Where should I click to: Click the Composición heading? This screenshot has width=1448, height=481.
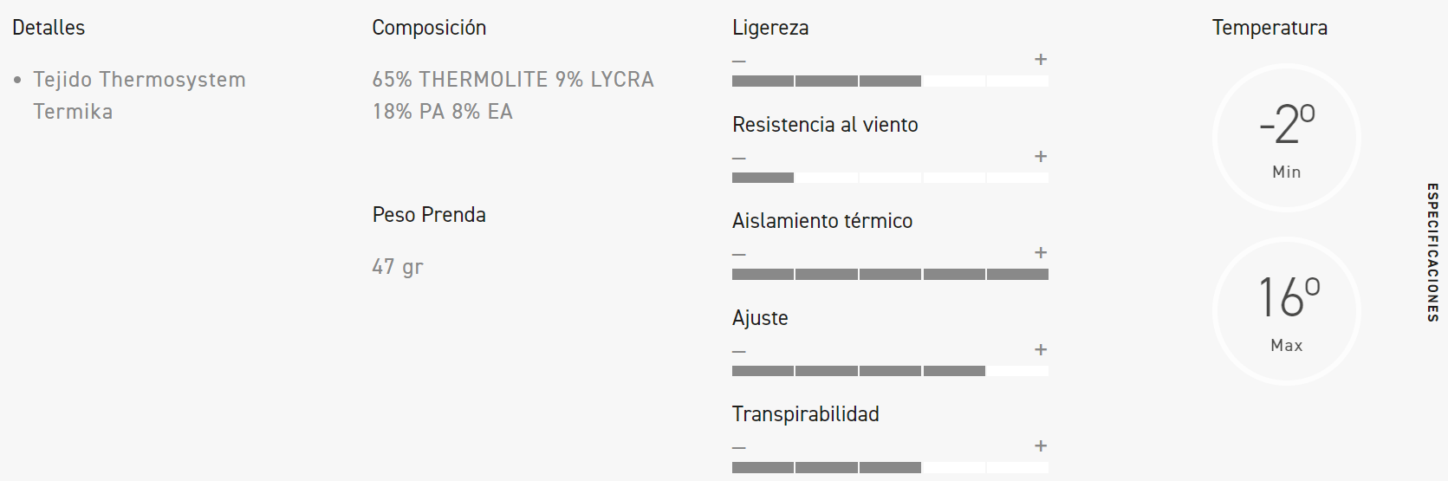coord(429,28)
